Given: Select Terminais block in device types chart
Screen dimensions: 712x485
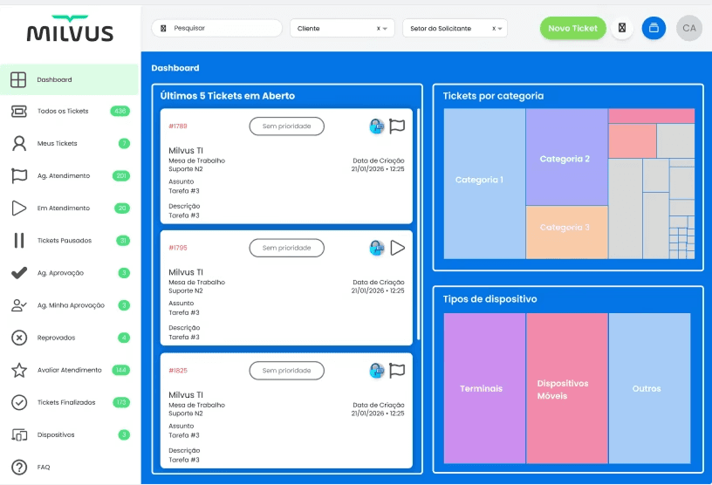Looking at the screenshot, I should coord(484,388).
